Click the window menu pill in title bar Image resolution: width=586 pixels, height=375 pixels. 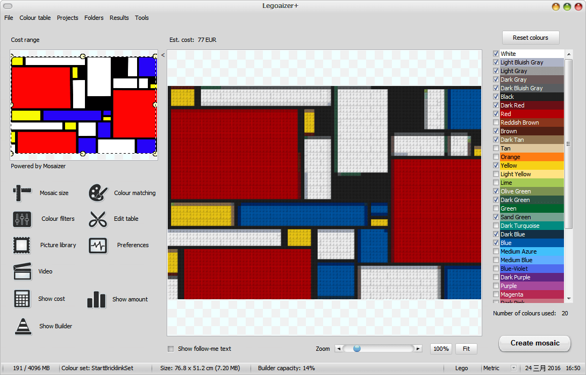pyautogui.click(x=8, y=6)
